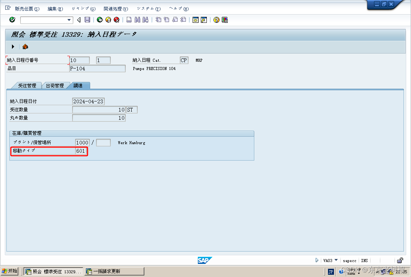Click the status bar lock icon
The height and width of the screenshot is (277, 411).
point(400,260)
